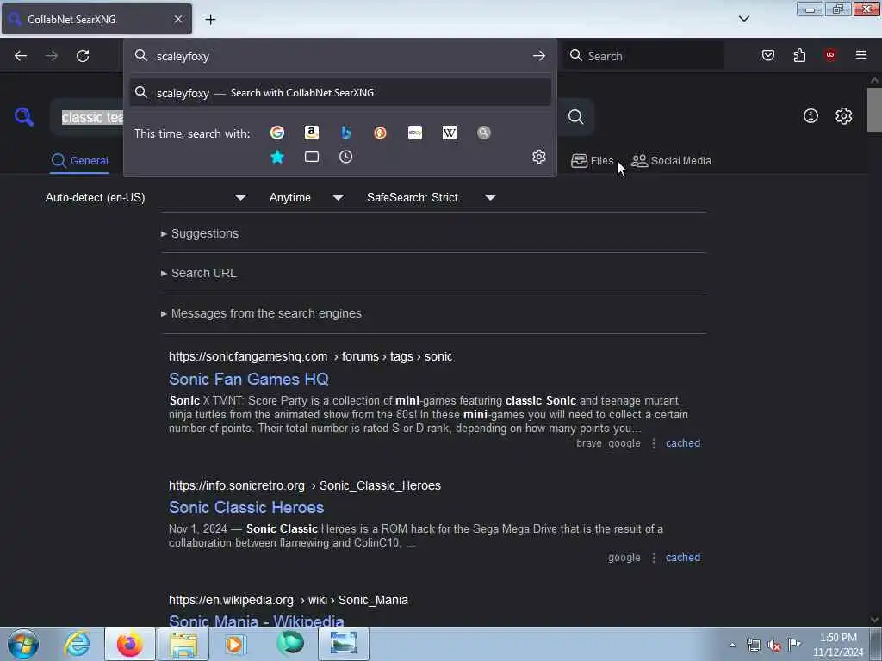Switch to the Social Media category tab
The image size is (882, 661).
pos(671,161)
